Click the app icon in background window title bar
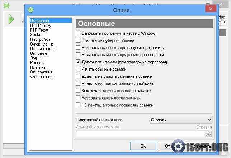The height and width of the screenshot is (158, 231). click(x=6, y=5)
